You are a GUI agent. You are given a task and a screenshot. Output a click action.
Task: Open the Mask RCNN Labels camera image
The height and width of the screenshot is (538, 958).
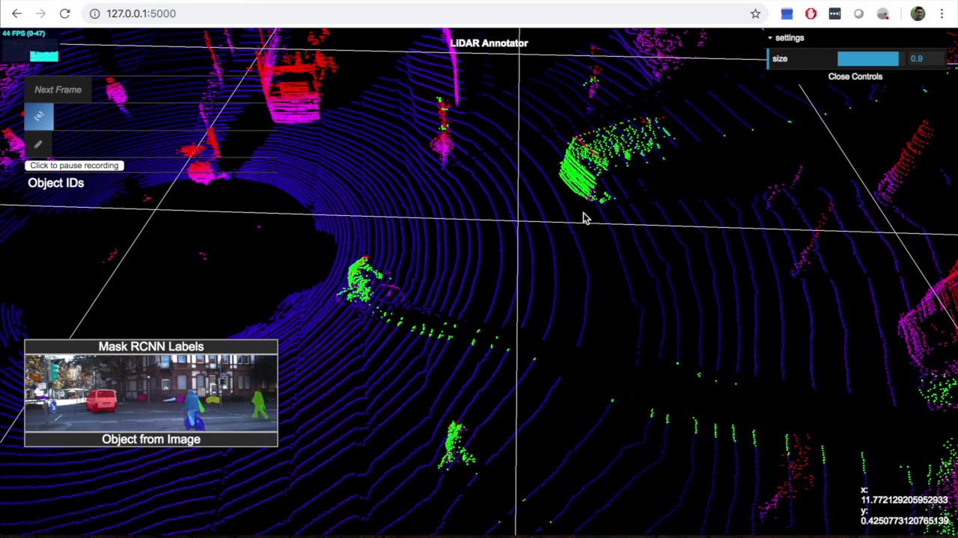pyautogui.click(x=151, y=393)
